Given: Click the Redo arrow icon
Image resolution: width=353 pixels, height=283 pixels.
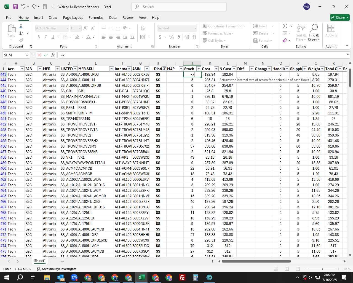Looking at the screenshot, I should [34, 7].
